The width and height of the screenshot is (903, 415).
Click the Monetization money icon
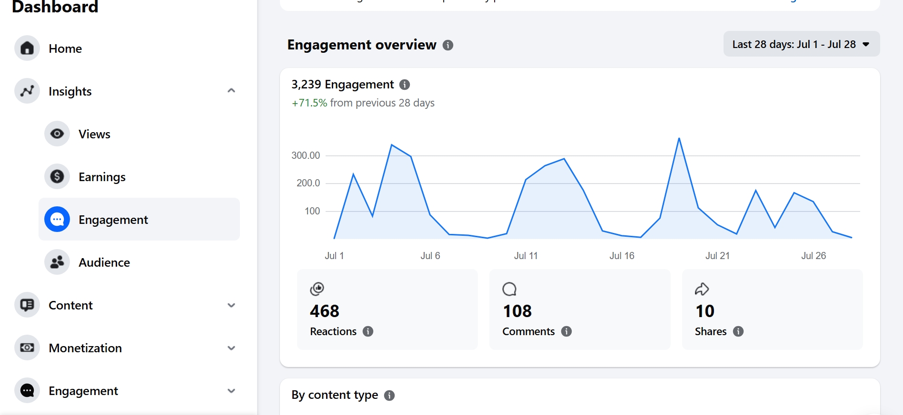click(27, 347)
